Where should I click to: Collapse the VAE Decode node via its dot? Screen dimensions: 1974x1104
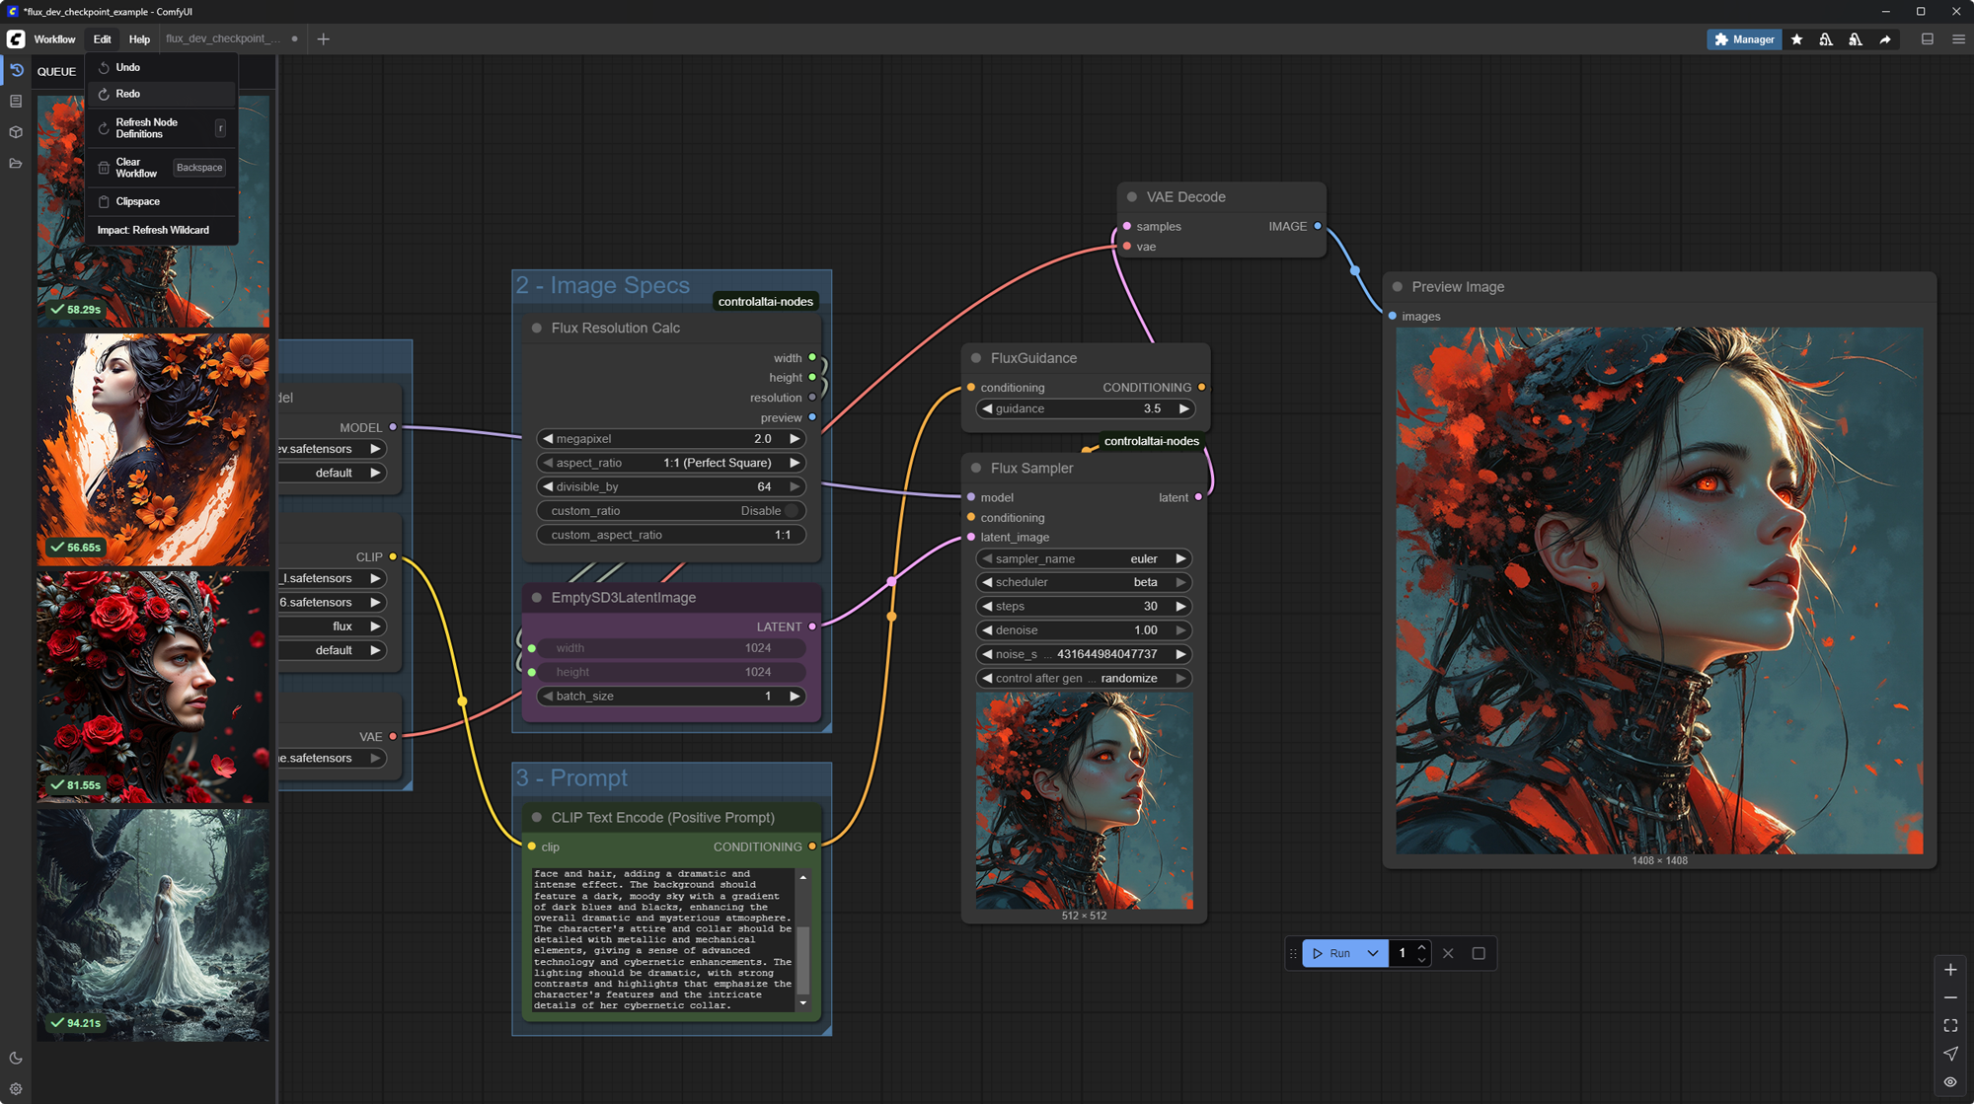point(1132,197)
